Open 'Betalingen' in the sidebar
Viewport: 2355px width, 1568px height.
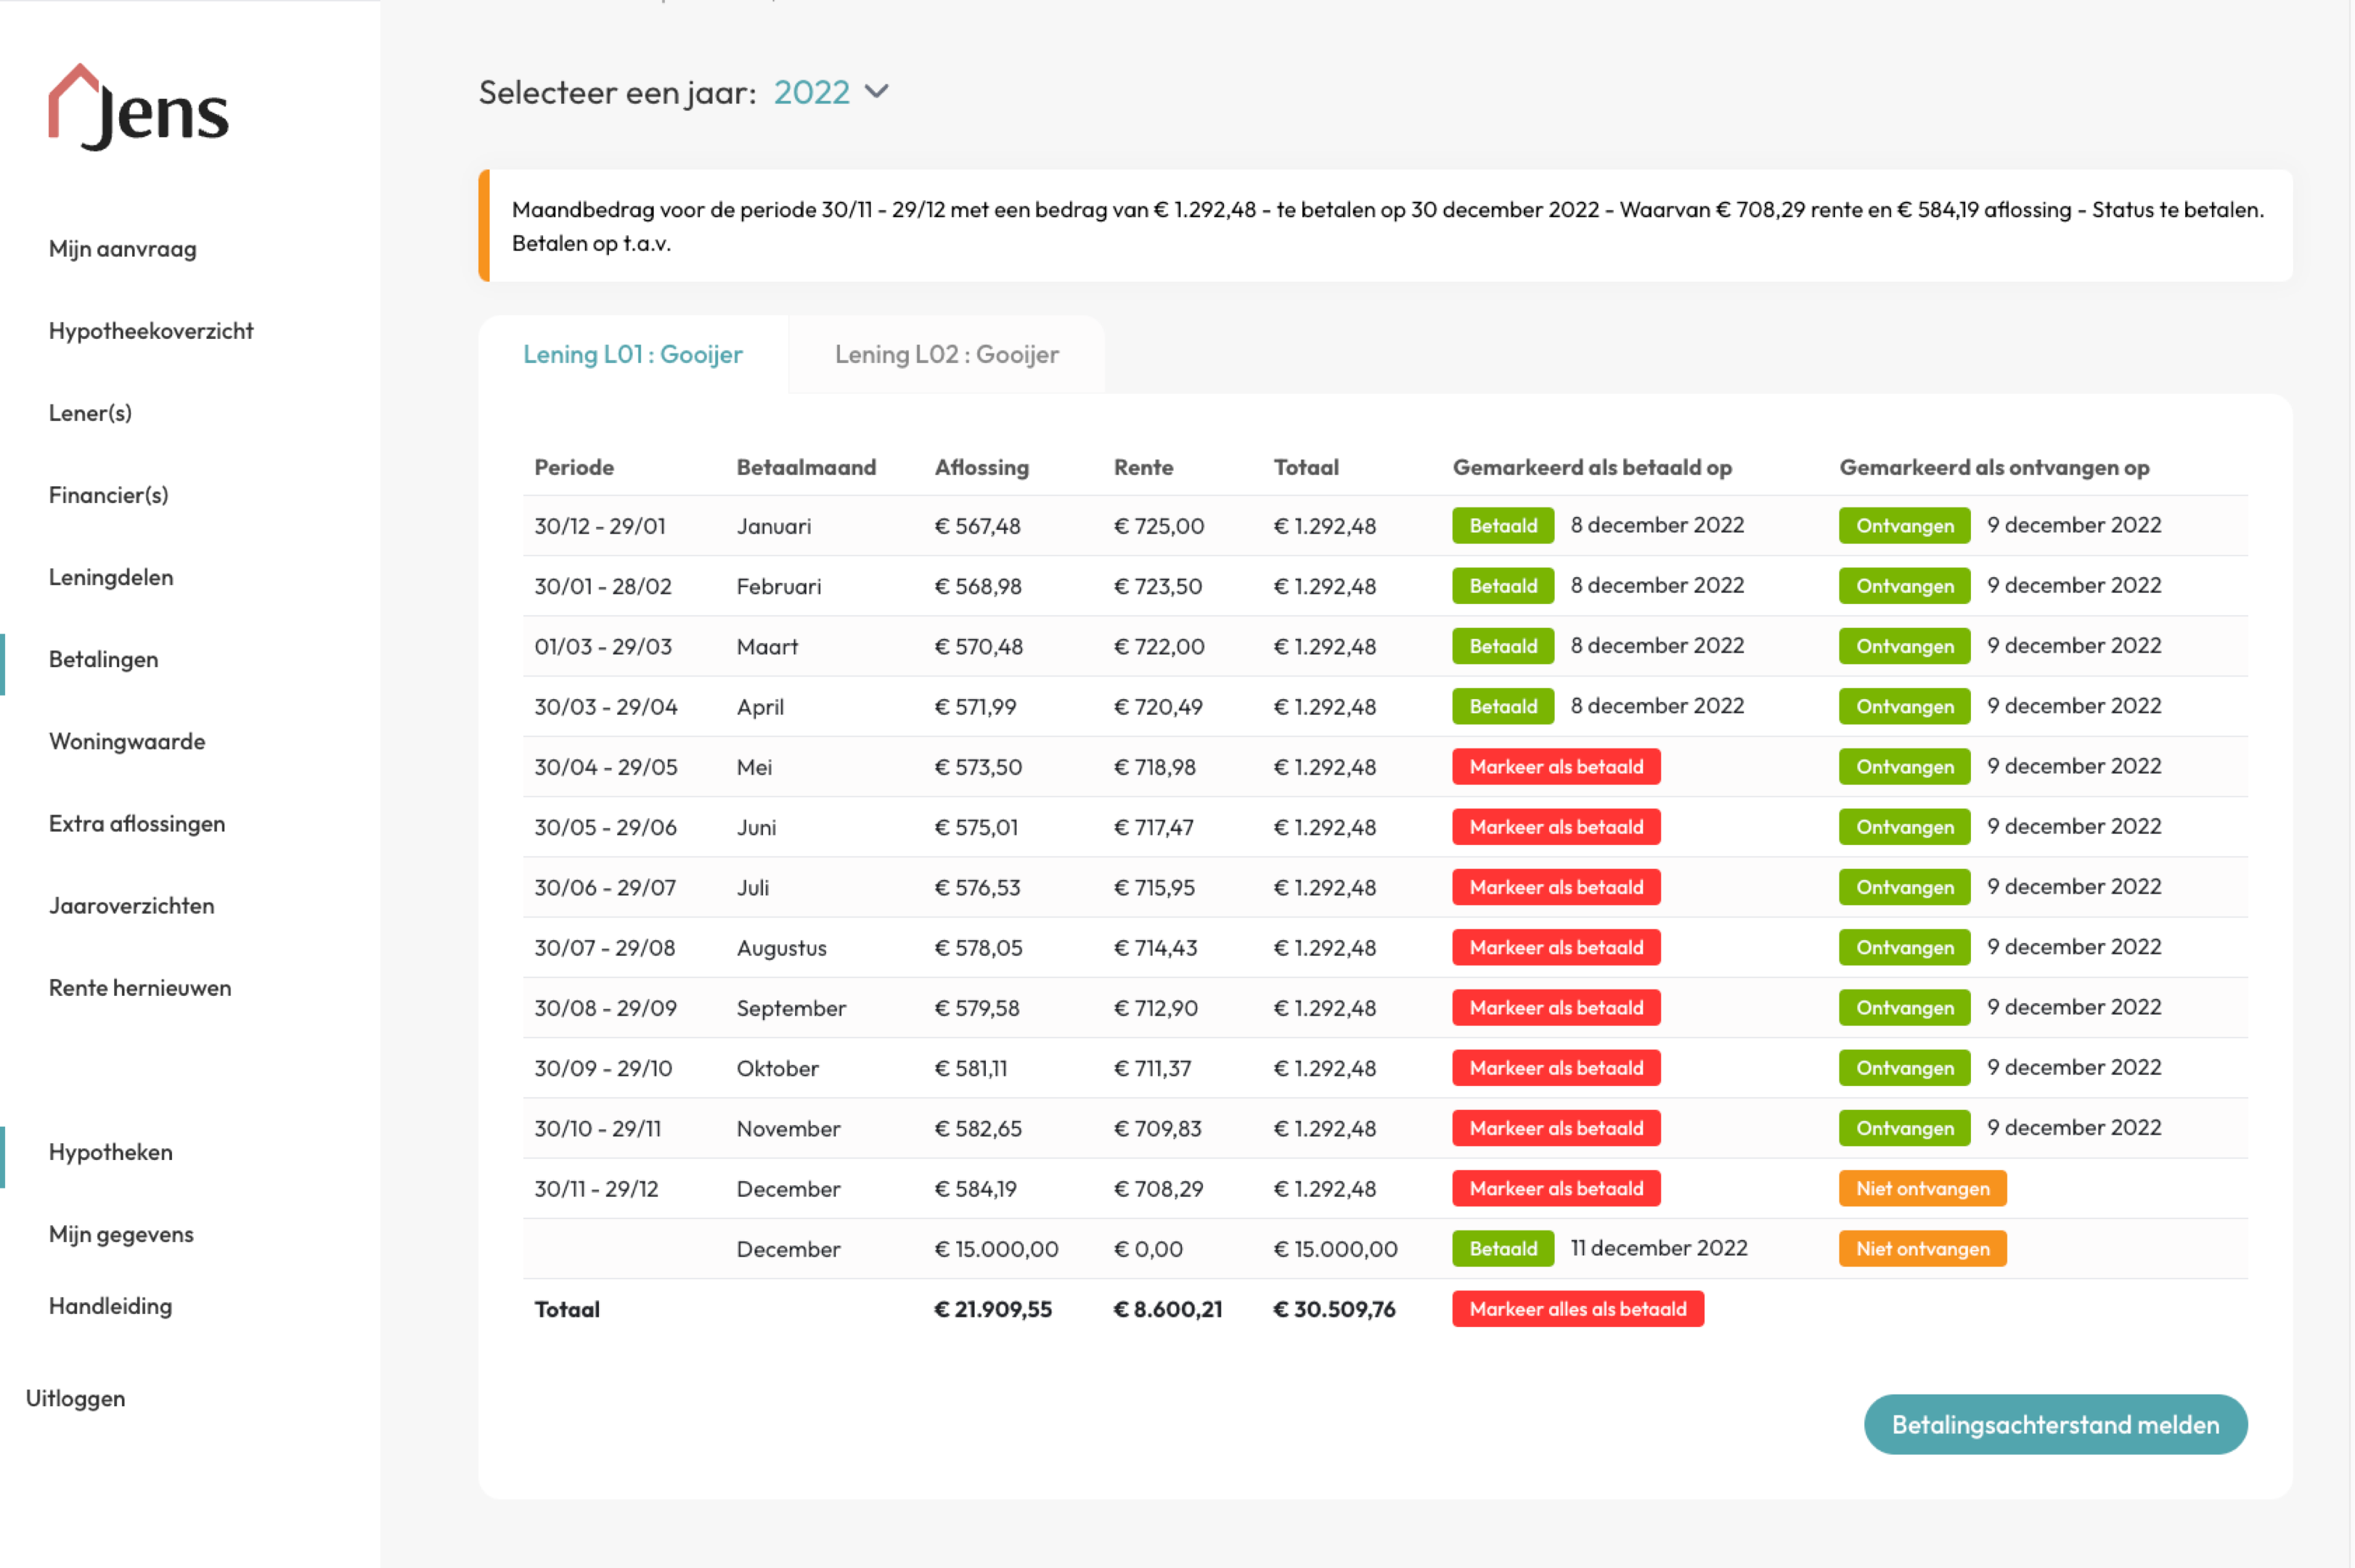pos(103,659)
